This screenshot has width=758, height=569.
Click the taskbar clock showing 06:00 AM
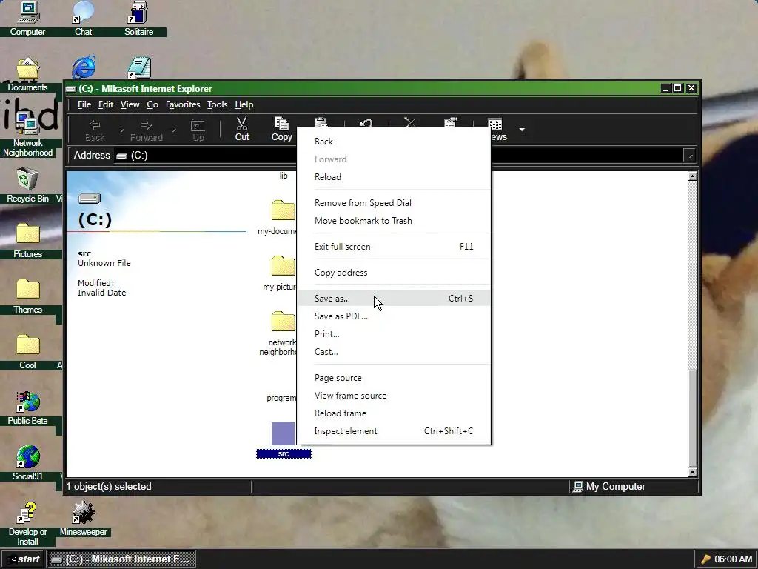click(734, 559)
